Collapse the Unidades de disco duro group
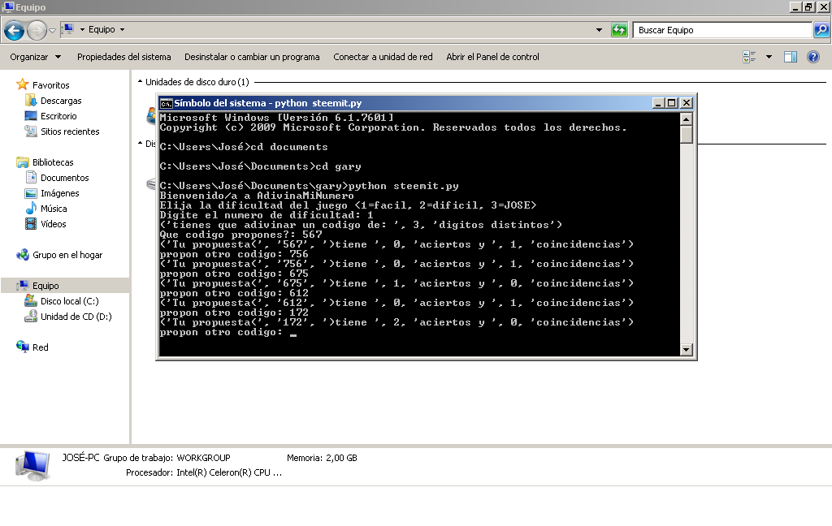This screenshot has width=832, height=526. (x=140, y=82)
